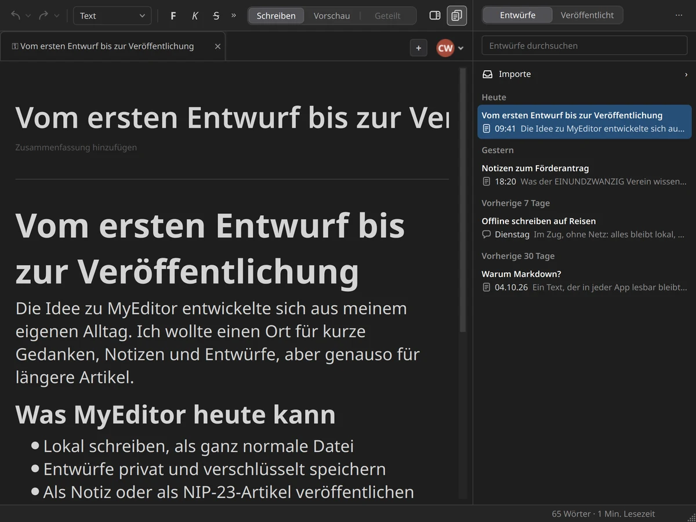
Task: Open draft Offline schreiben auf Reisen
Action: [x=585, y=227]
